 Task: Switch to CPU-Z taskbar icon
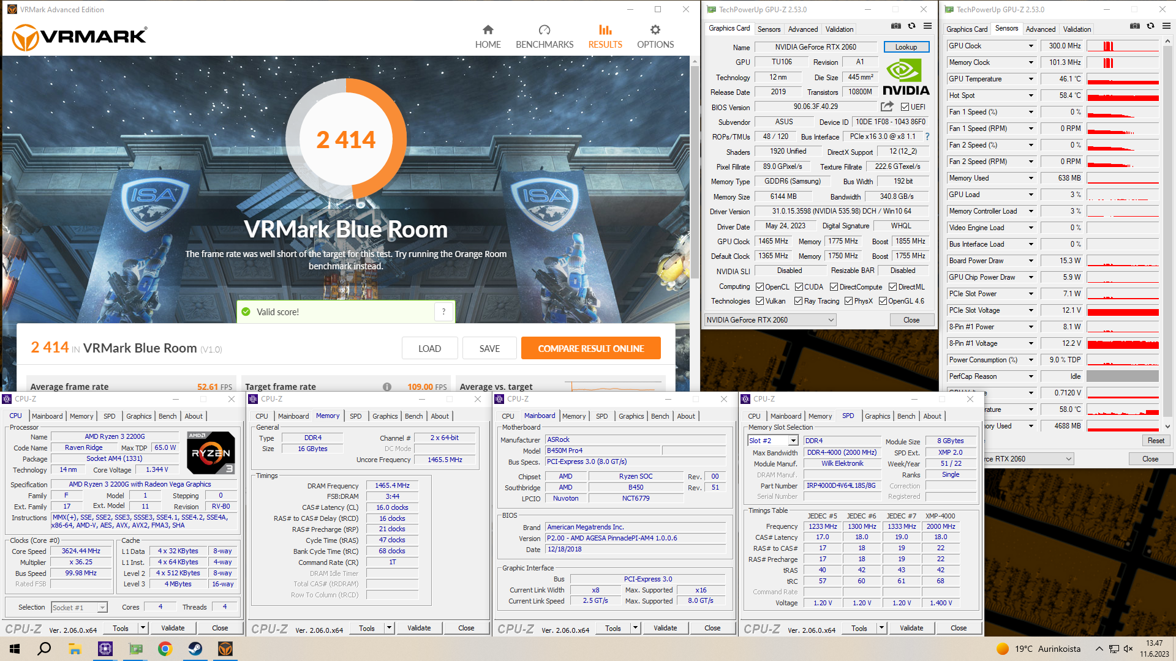(x=105, y=649)
